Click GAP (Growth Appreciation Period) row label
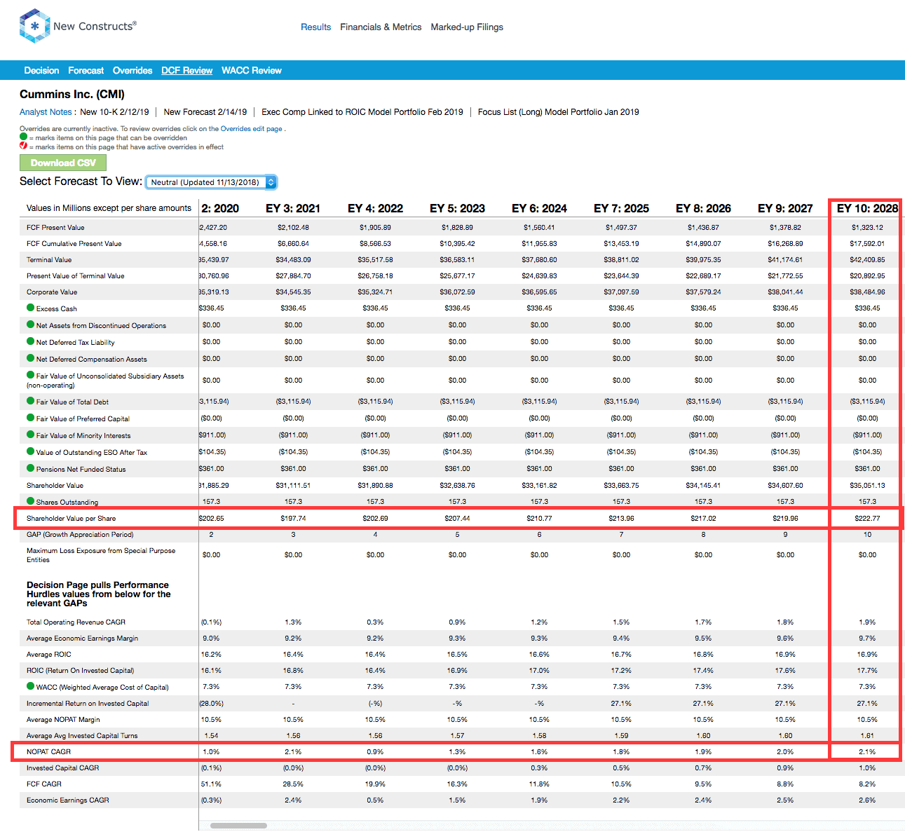The image size is (905, 832). (x=80, y=535)
